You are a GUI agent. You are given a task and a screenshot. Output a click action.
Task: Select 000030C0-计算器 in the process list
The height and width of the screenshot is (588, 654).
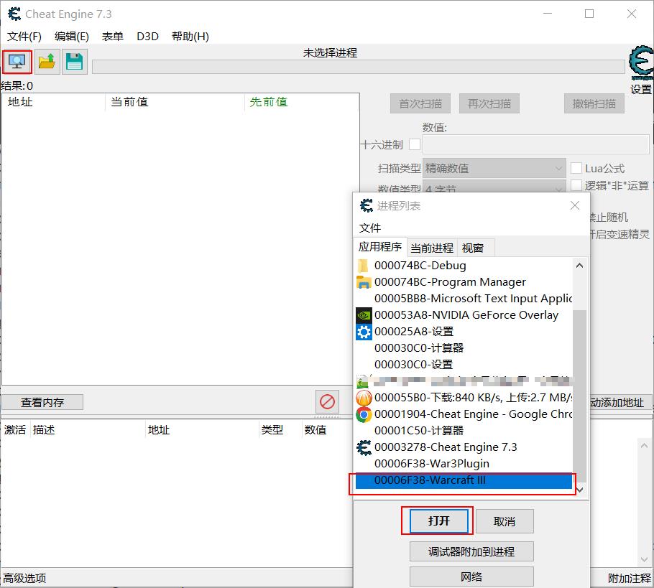pos(464,348)
